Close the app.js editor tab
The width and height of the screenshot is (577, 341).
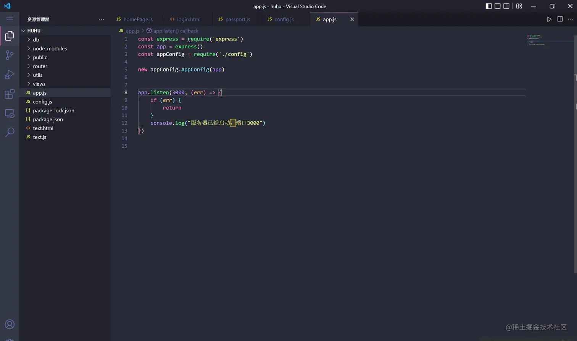[x=352, y=19]
